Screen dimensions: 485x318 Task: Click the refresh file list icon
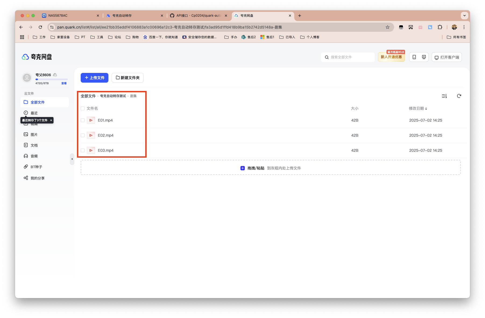(x=459, y=96)
